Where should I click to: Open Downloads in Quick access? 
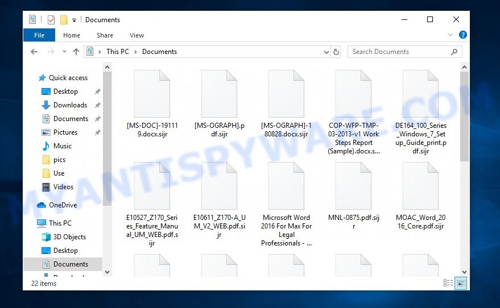(70, 105)
